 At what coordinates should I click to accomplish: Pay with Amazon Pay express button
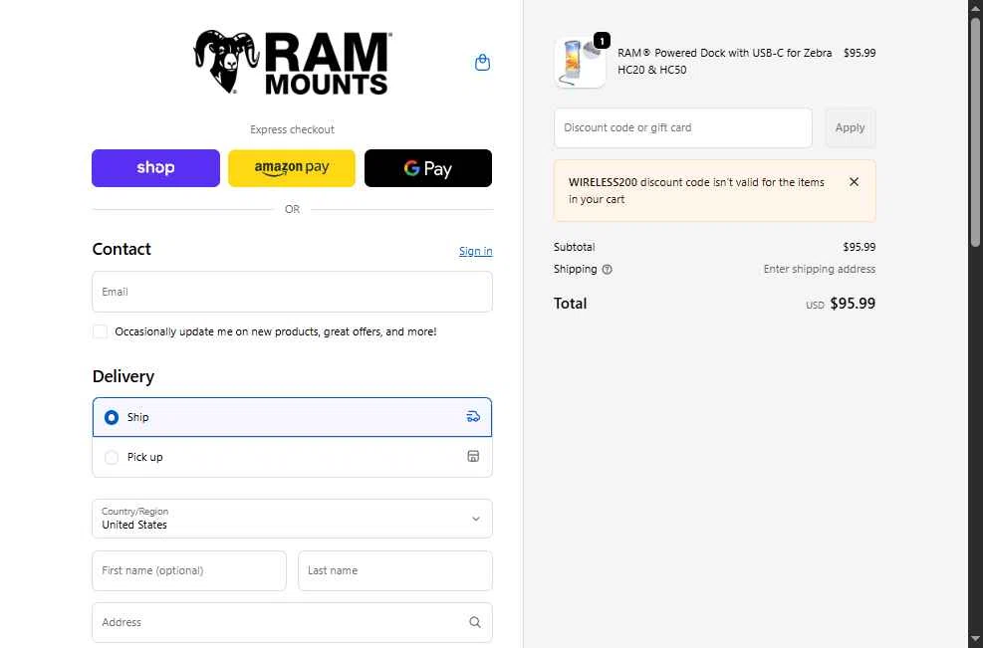[292, 168]
